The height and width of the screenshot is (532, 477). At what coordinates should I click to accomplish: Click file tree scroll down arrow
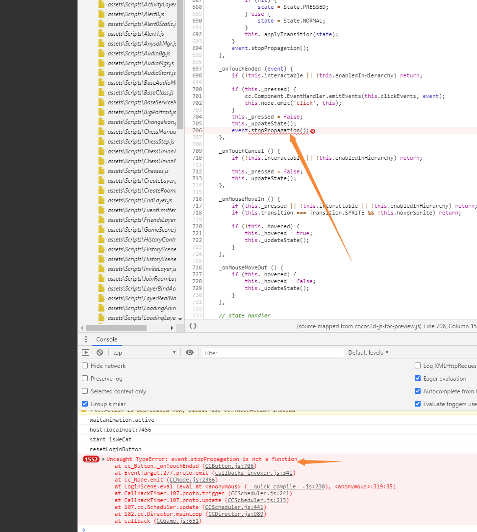point(180,319)
